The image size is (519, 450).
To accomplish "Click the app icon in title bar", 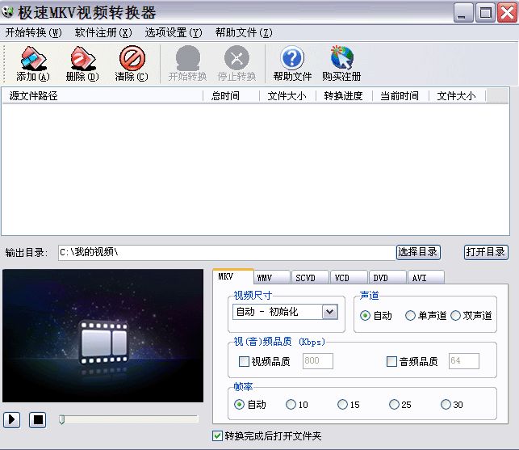I will click(7, 12).
